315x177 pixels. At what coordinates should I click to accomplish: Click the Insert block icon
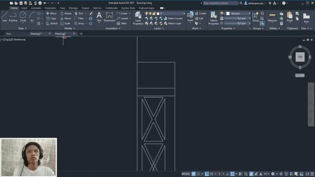coord(190,16)
